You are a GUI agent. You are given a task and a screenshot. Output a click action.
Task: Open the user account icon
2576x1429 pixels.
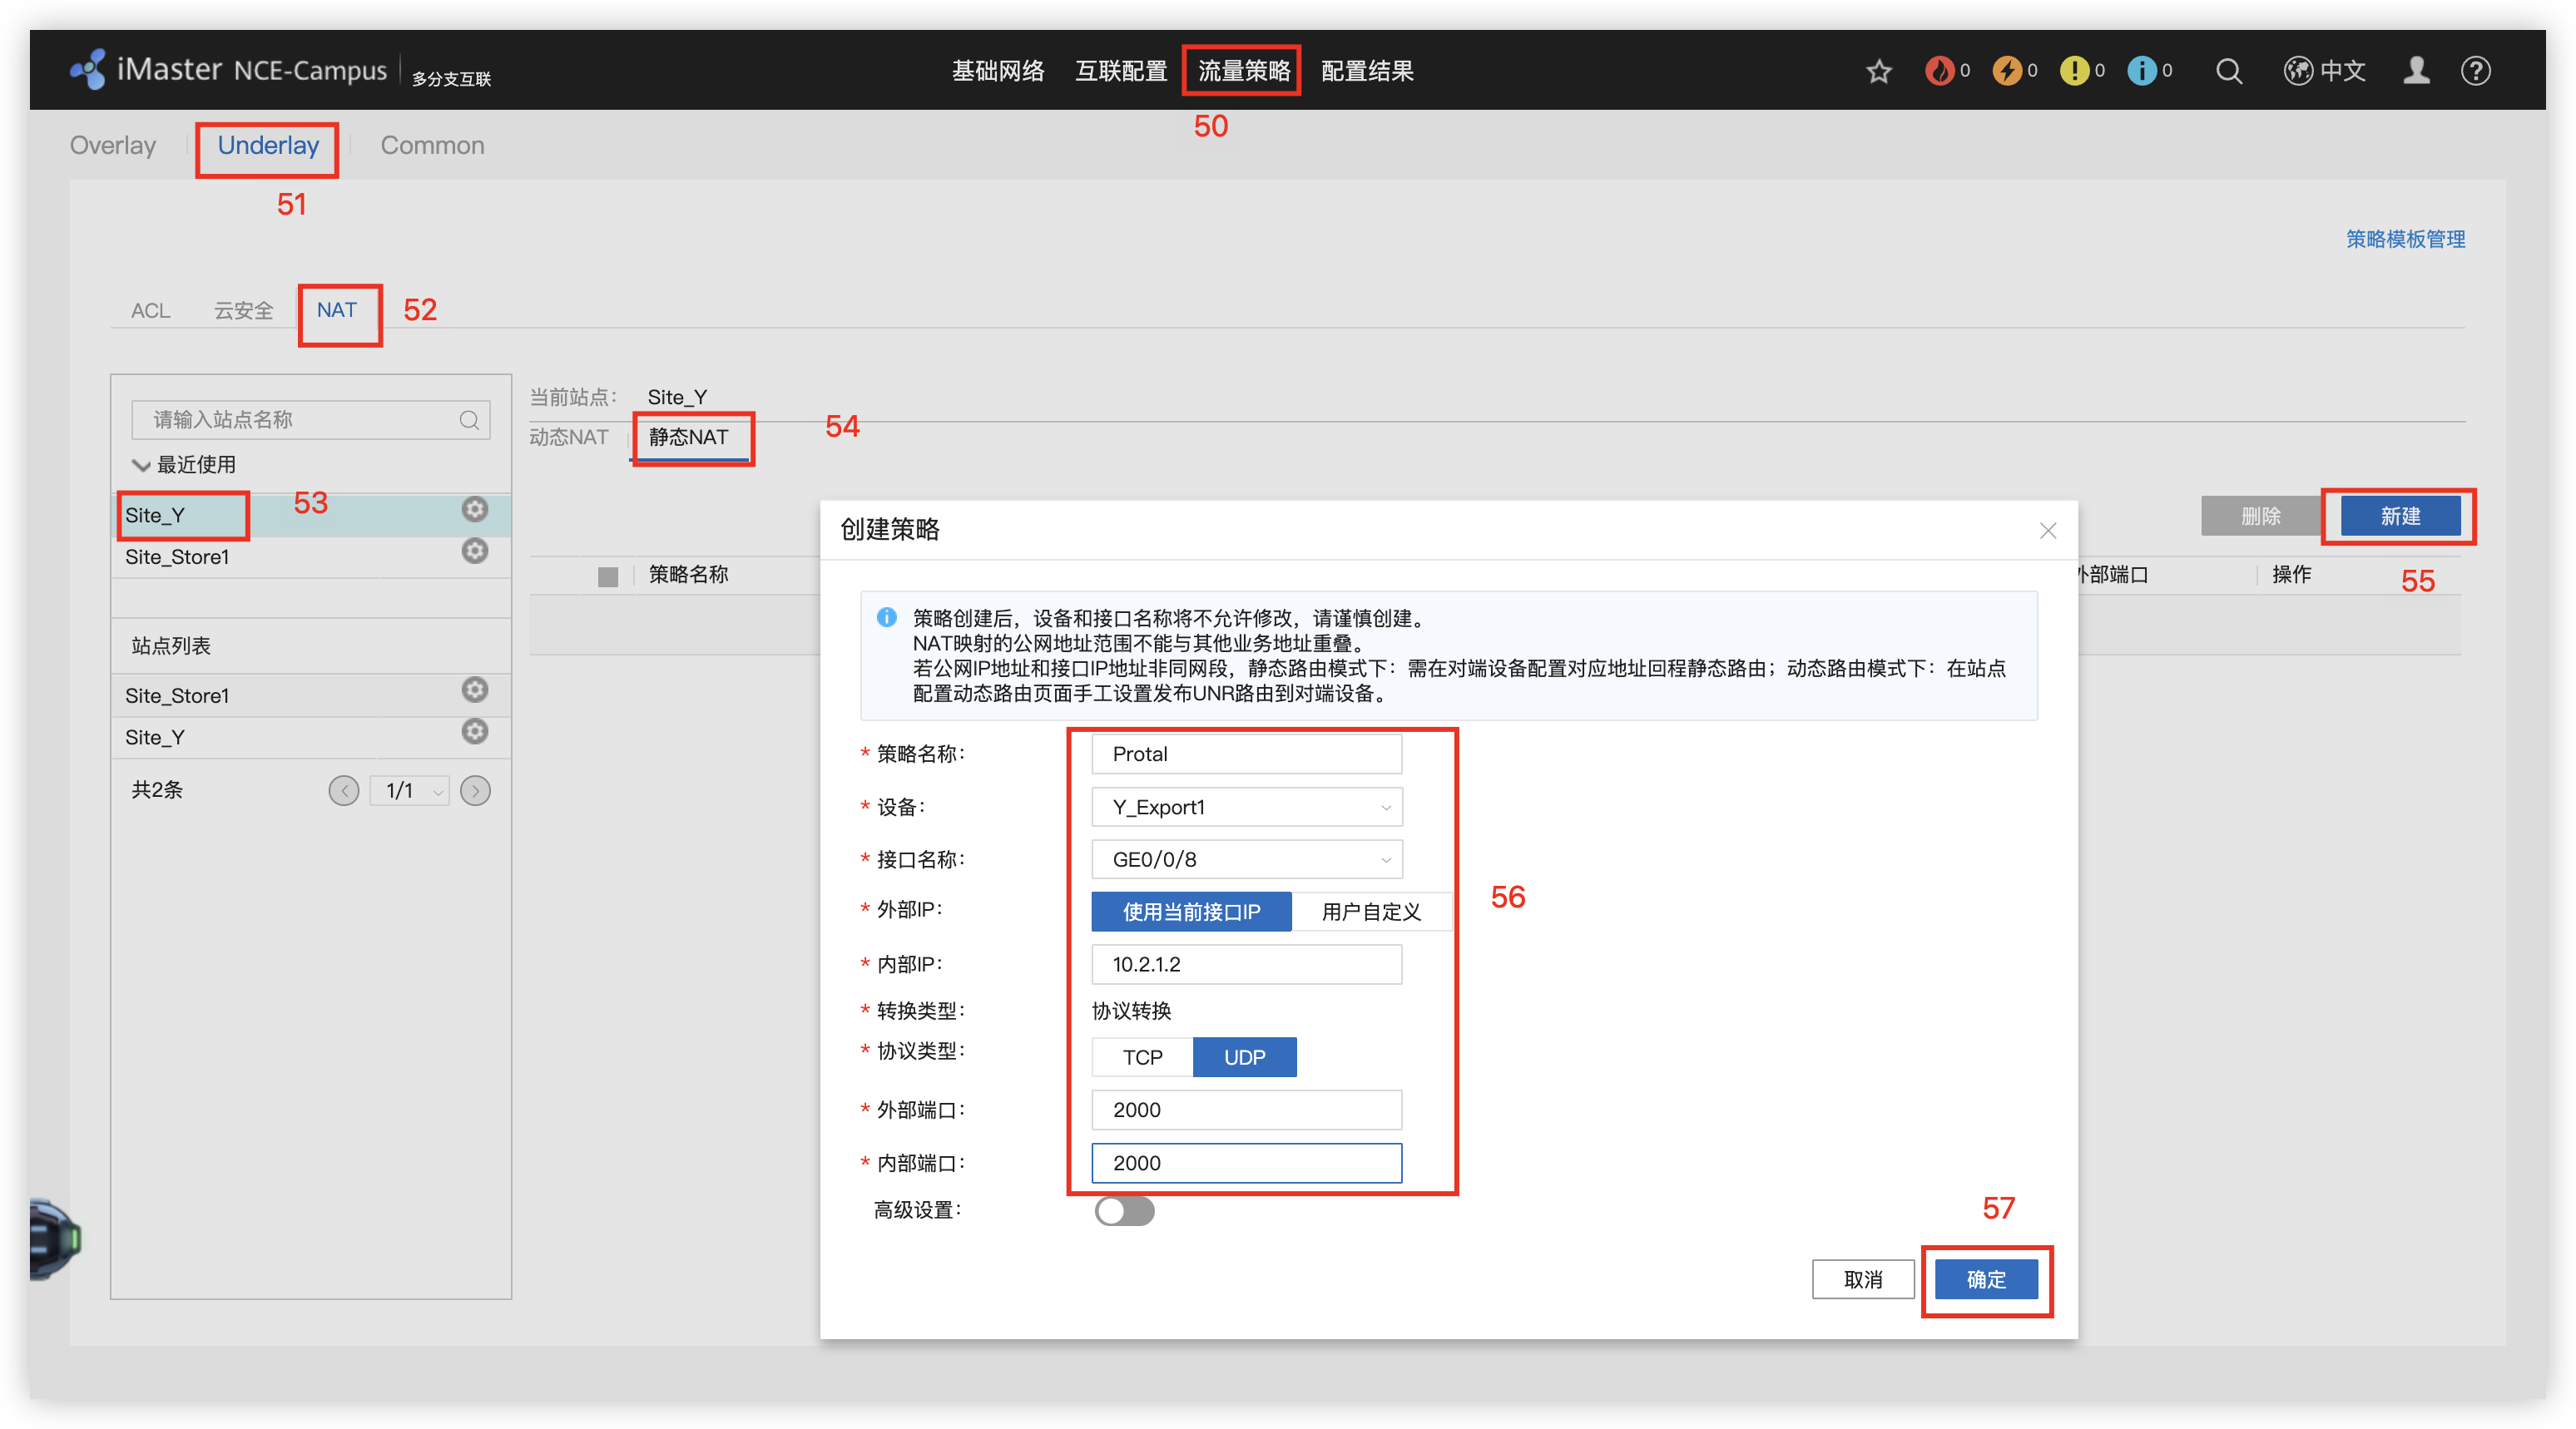coord(2416,71)
